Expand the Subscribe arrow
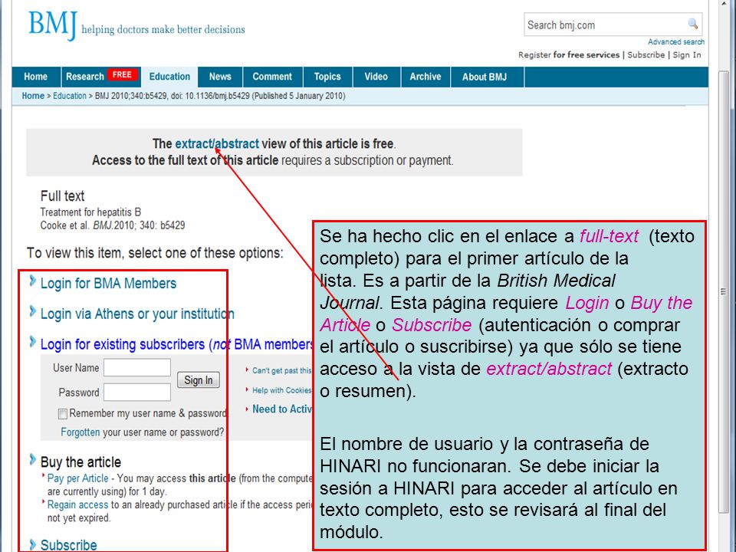The height and width of the screenshot is (552, 736). tap(32, 544)
